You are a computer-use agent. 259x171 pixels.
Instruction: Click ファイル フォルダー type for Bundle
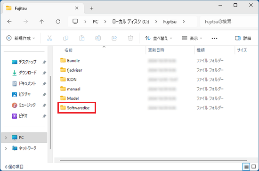click(x=210, y=61)
